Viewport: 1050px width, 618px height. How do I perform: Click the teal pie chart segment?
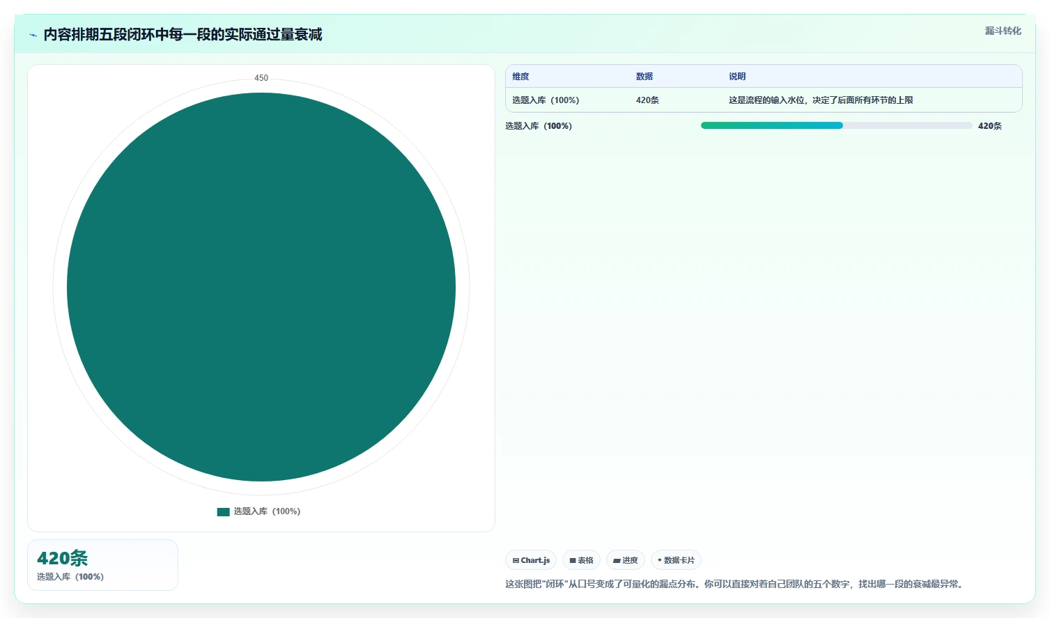click(x=261, y=287)
